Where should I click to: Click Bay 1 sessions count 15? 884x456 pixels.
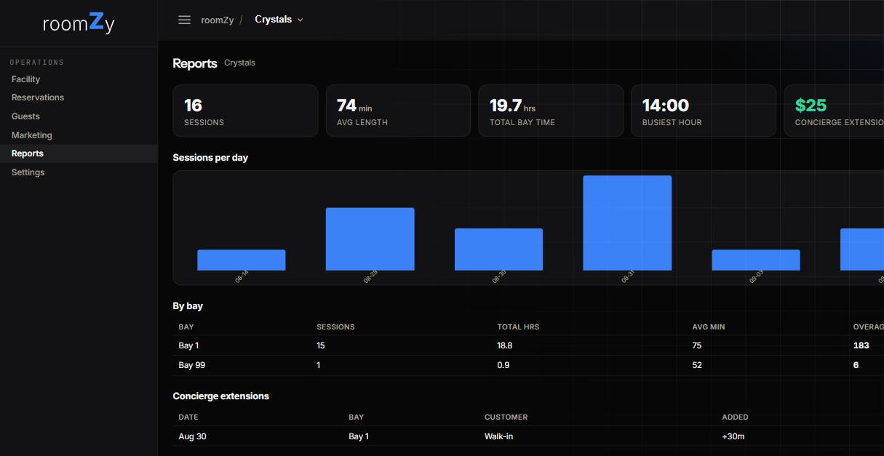pos(321,345)
